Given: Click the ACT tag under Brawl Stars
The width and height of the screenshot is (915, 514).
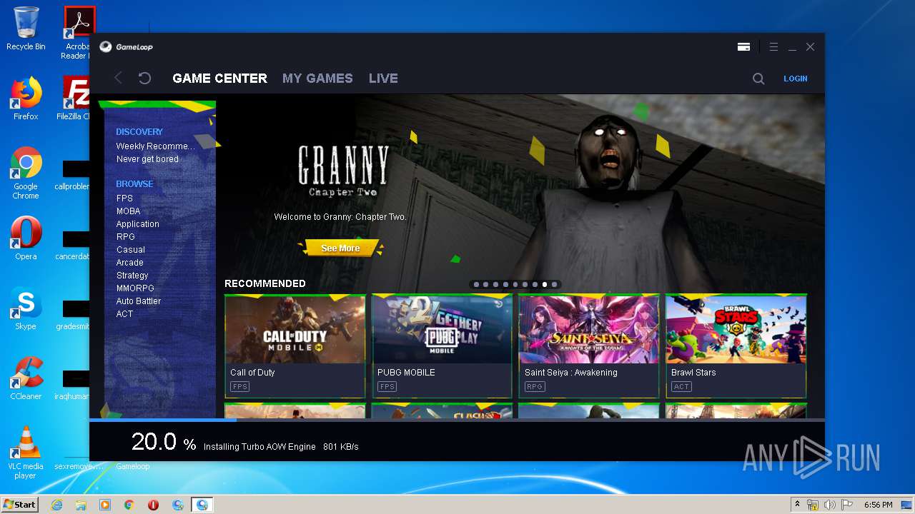Looking at the screenshot, I should coord(681,387).
